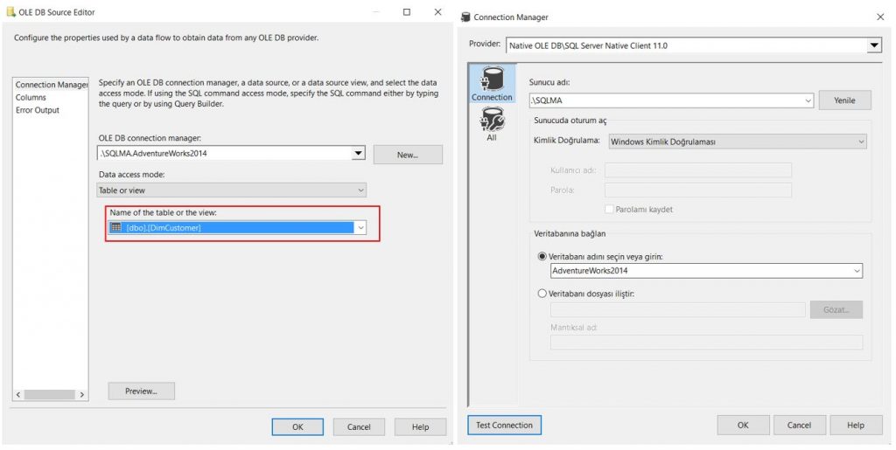
Task: Click the Preview... button
Action: [x=141, y=391]
